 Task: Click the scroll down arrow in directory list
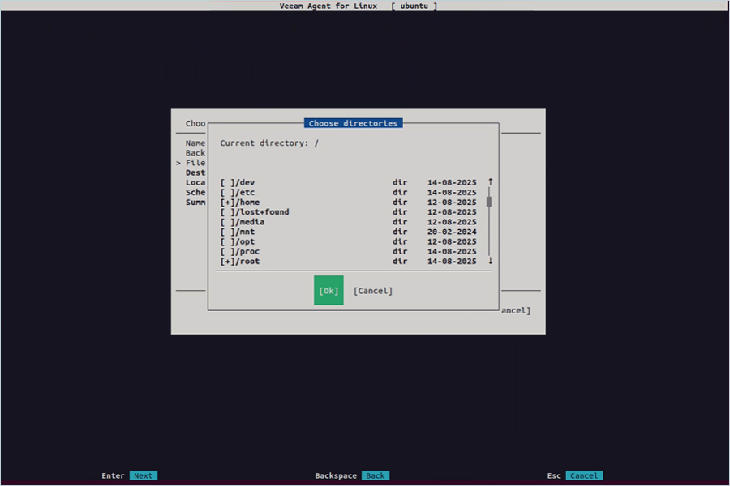coord(490,261)
